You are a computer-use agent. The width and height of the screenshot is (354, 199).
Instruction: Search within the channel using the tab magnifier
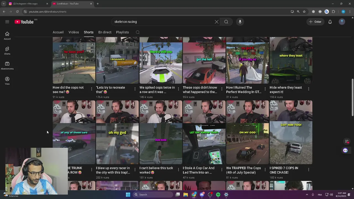(137, 32)
